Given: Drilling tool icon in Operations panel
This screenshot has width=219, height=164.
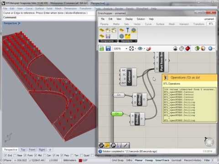Looking at the screenshot, I should [128, 31].
